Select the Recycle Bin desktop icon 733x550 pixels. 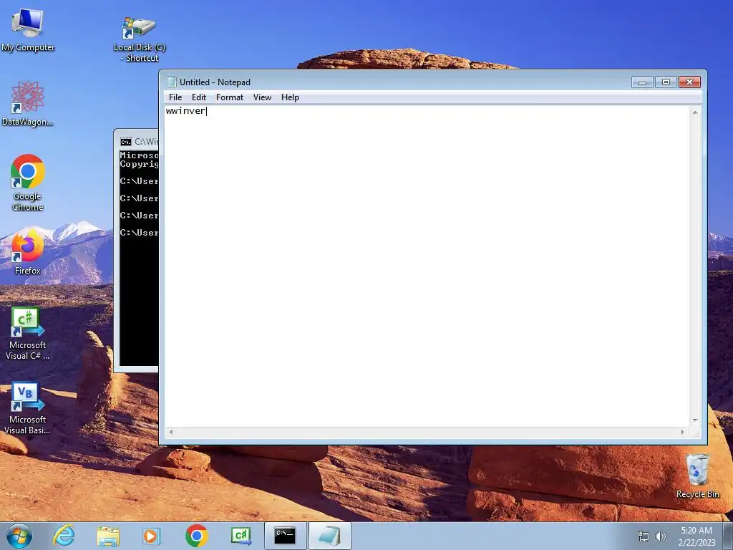pos(697,476)
